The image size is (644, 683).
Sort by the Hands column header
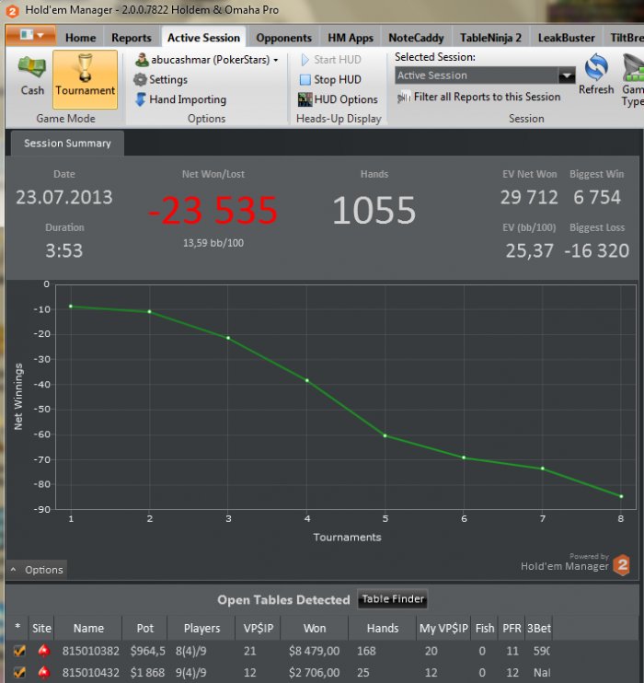pyautogui.click(x=383, y=628)
